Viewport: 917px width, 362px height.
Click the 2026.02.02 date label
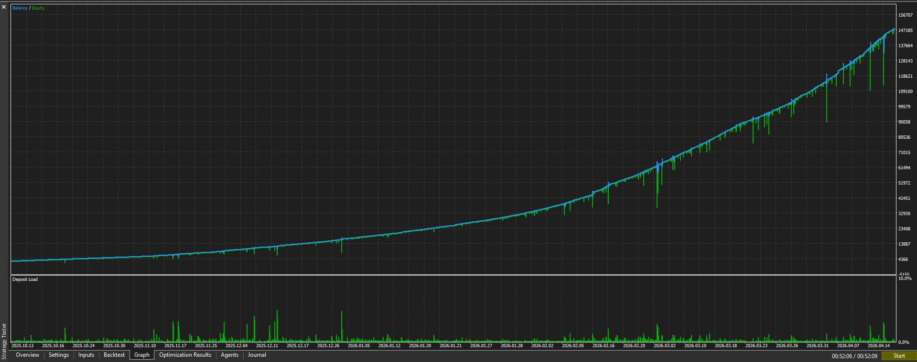(542, 346)
